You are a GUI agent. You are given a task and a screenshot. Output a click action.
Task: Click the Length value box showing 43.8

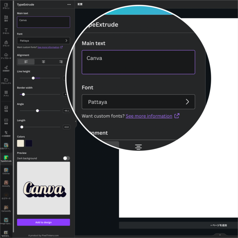click(66, 127)
